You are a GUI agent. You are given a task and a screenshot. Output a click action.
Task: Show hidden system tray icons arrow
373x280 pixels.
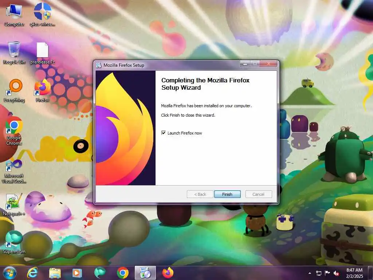[x=310, y=273]
